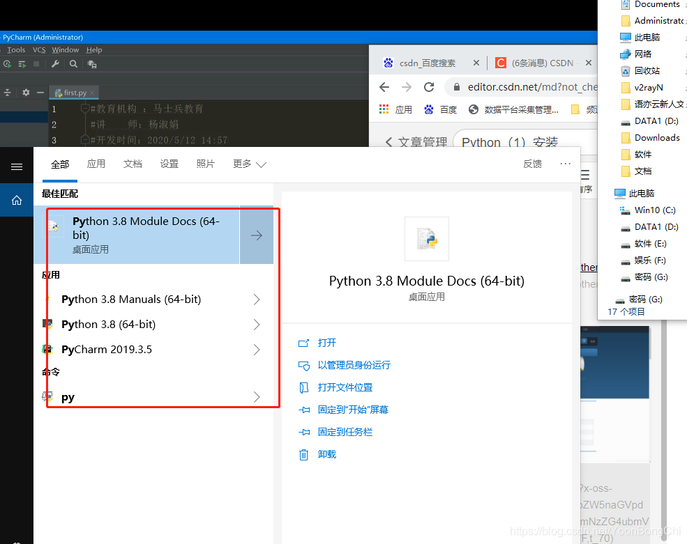Click the PyCharm stop button icon
Viewport: 687px width, 544px height.
(x=36, y=64)
